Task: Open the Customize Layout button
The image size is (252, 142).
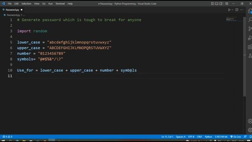Action: point(227,4)
